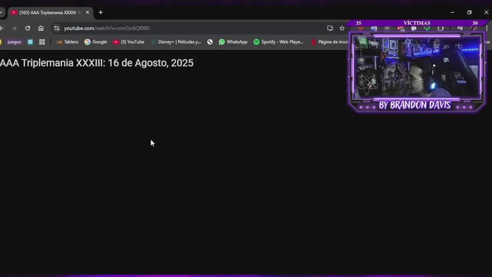Image resolution: width=492 pixels, height=277 pixels.
Task: Navigate forward in browser history
Action: [14, 28]
